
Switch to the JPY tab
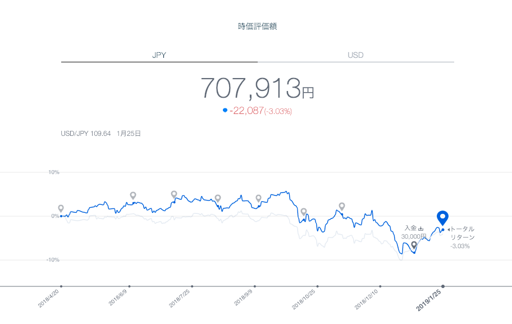pyautogui.click(x=159, y=55)
